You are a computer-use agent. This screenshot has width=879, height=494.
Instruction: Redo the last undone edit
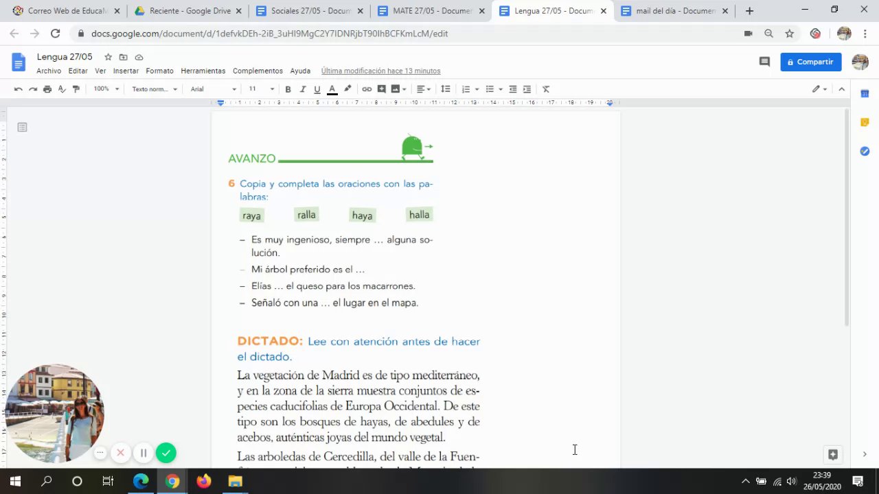[33, 89]
